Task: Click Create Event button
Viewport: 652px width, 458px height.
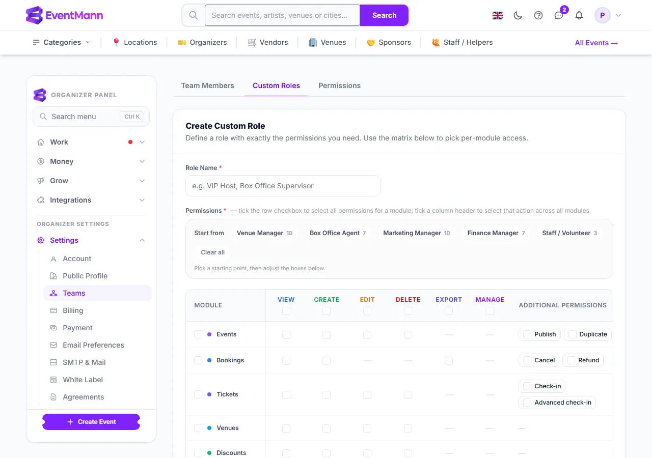Action: [91, 422]
